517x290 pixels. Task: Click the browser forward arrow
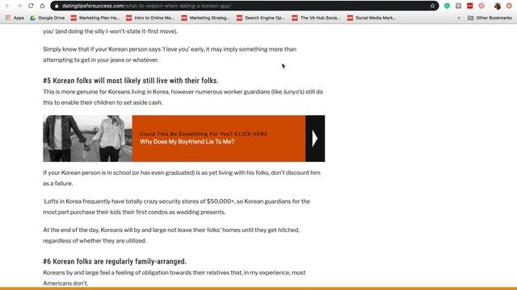(19, 6)
